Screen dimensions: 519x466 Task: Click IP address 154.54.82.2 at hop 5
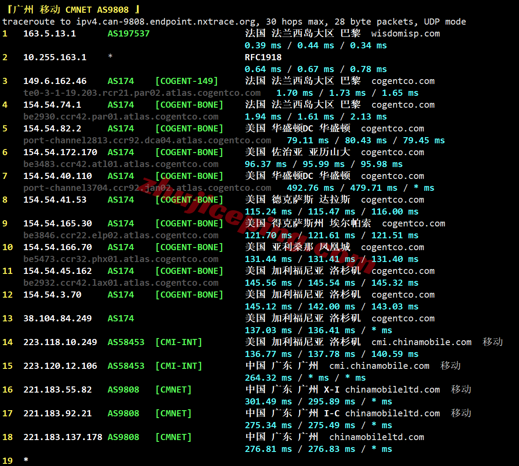tap(52, 128)
